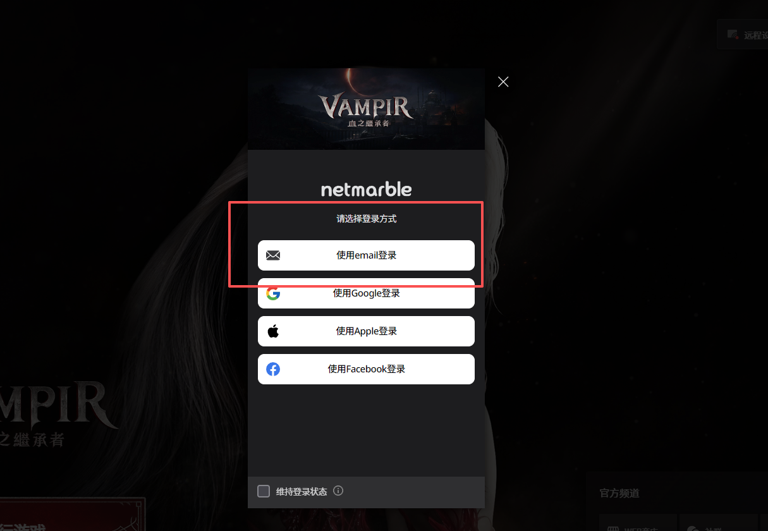Select 使用Apple登录 button

pyautogui.click(x=366, y=331)
